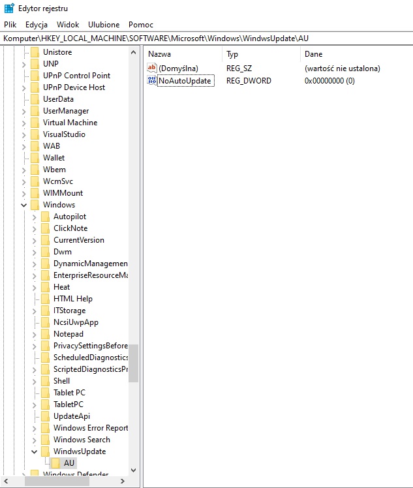Expand the CurrentVersion tree node
Image resolution: width=413 pixels, height=488 pixels.
[x=35, y=240]
